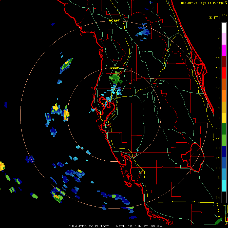Click the 22 legend value
Image resolution: width=228 pixels, height=228 pixels.
218,138
